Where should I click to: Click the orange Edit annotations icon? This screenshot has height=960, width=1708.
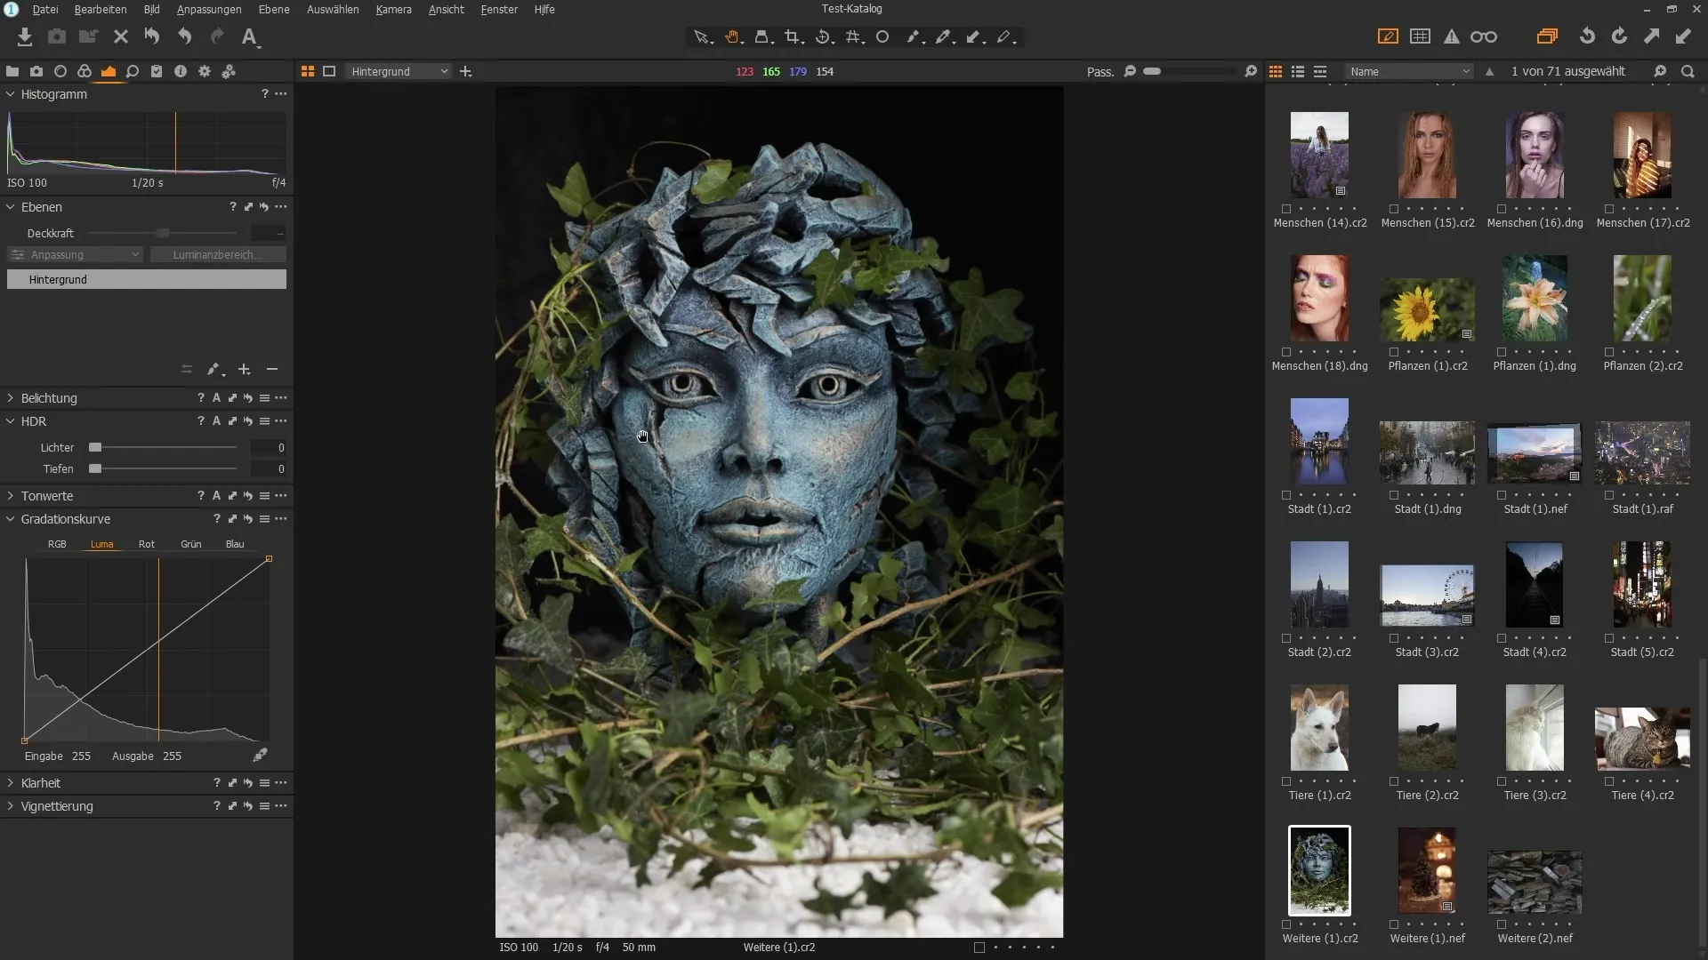pos(1388,36)
